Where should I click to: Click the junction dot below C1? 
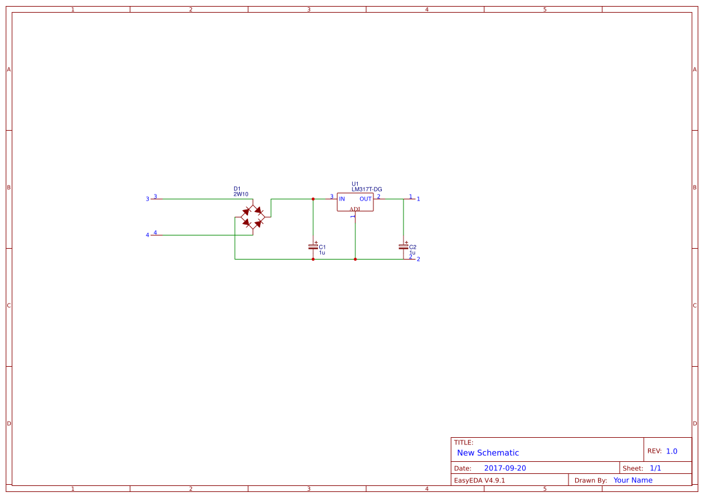(x=313, y=259)
